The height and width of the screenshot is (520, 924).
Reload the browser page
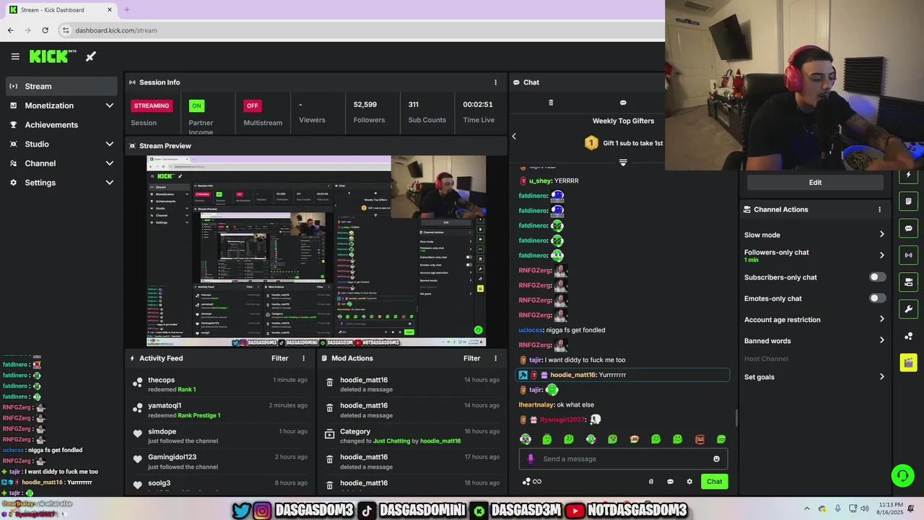coord(45,30)
